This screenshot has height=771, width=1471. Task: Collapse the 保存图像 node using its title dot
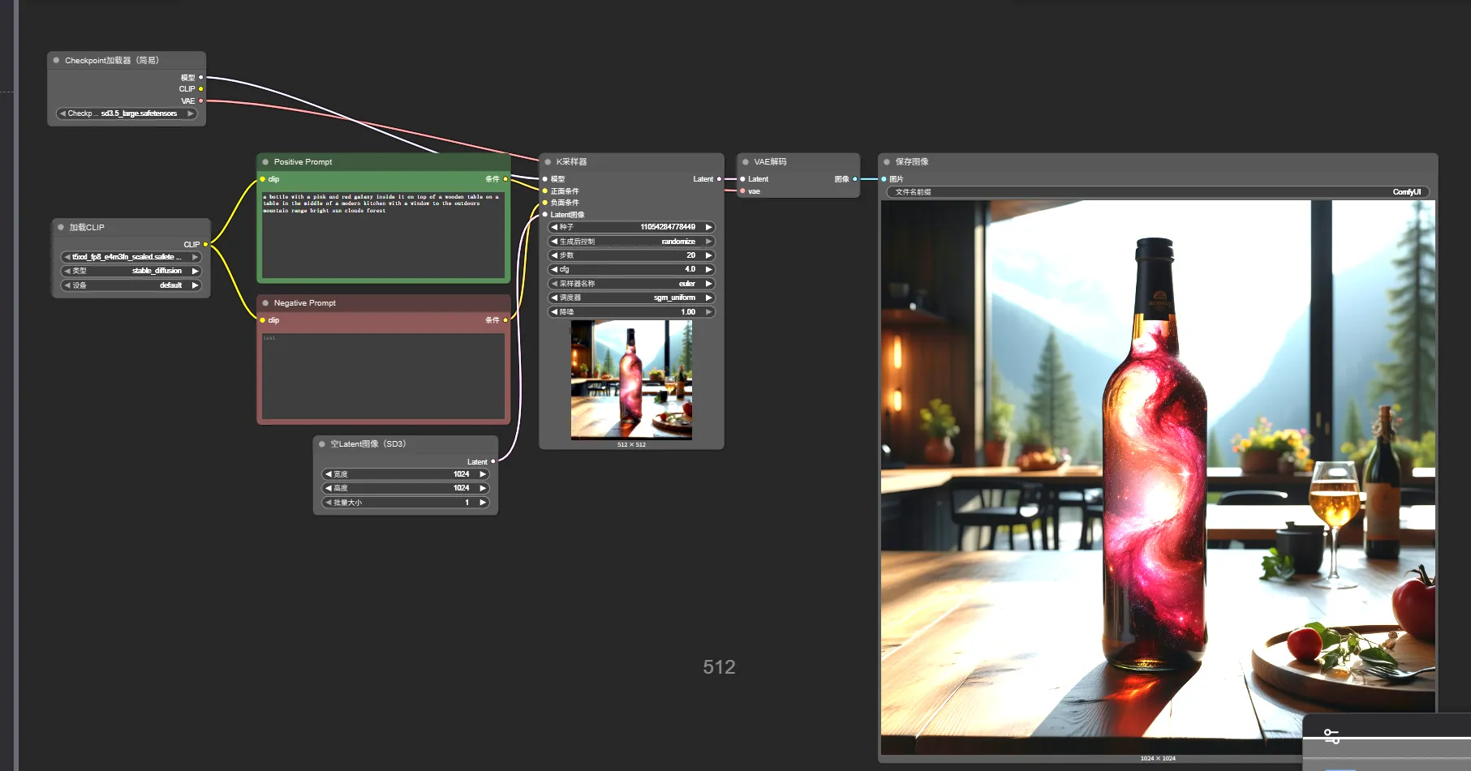click(x=887, y=162)
